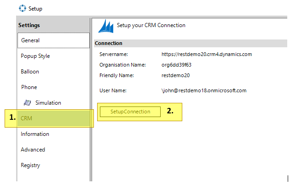Click the Settings panel heading

pyautogui.click(x=29, y=25)
